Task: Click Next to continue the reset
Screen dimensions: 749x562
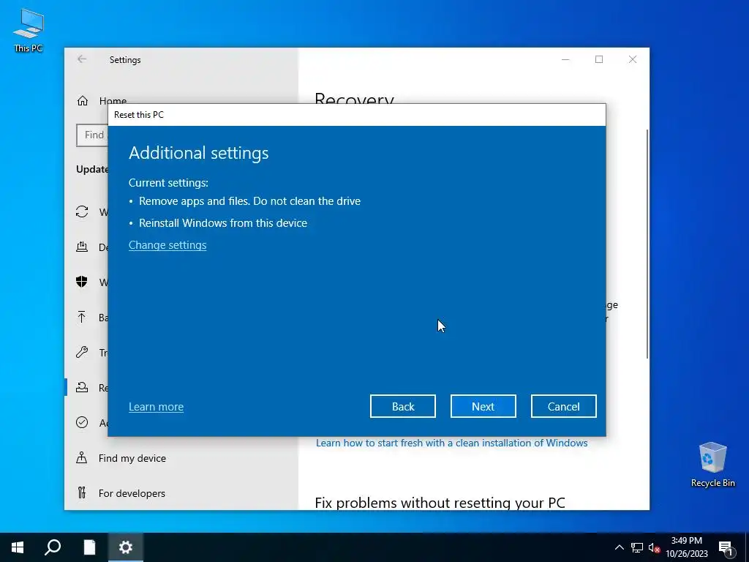Action: pyautogui.click(x=483, y=406)
